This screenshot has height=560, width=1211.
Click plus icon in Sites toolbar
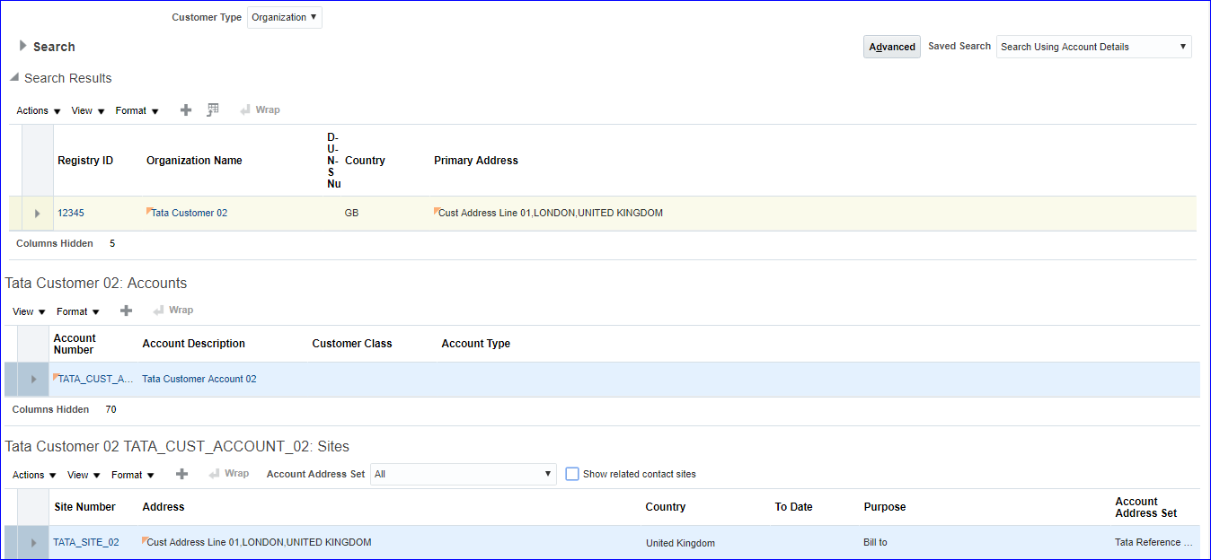point(181,474)
